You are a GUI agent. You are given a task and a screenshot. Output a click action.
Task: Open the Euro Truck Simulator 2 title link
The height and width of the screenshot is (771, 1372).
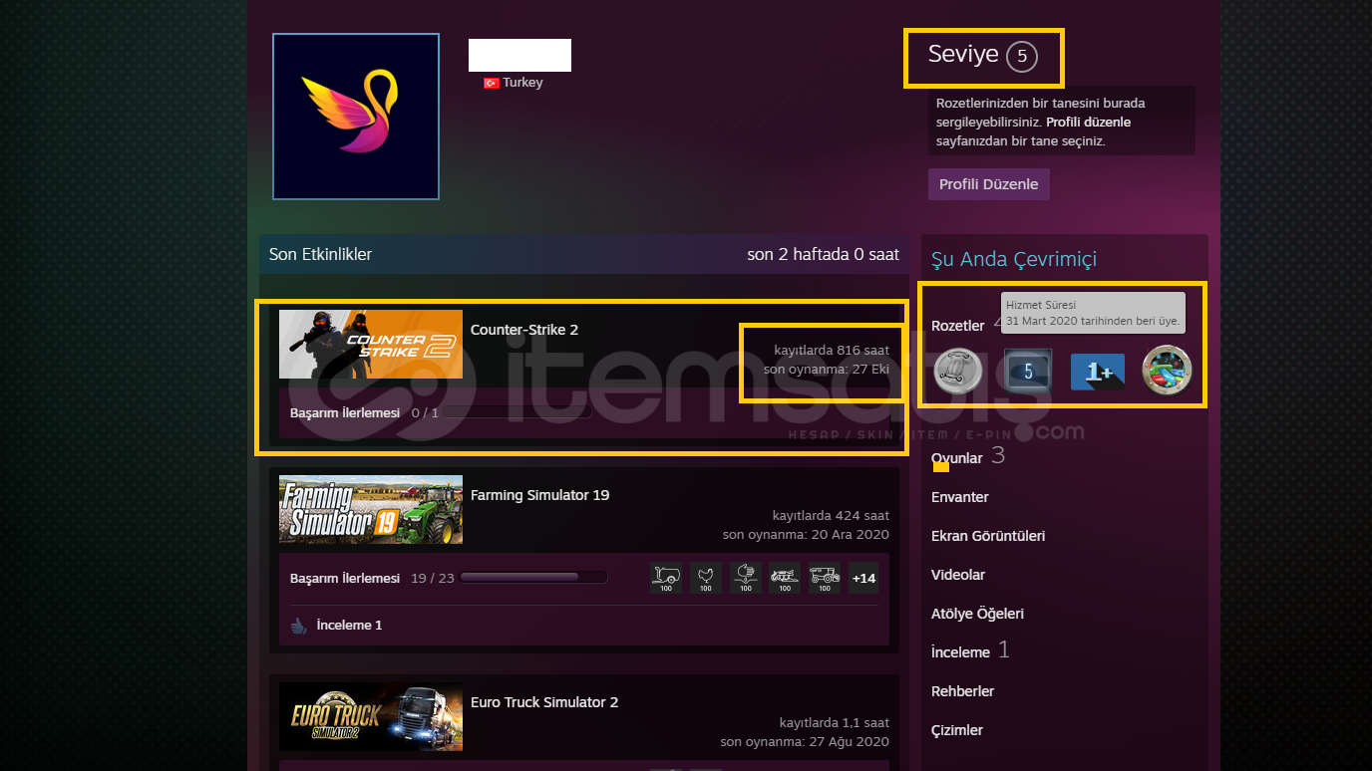coord(544,702)
